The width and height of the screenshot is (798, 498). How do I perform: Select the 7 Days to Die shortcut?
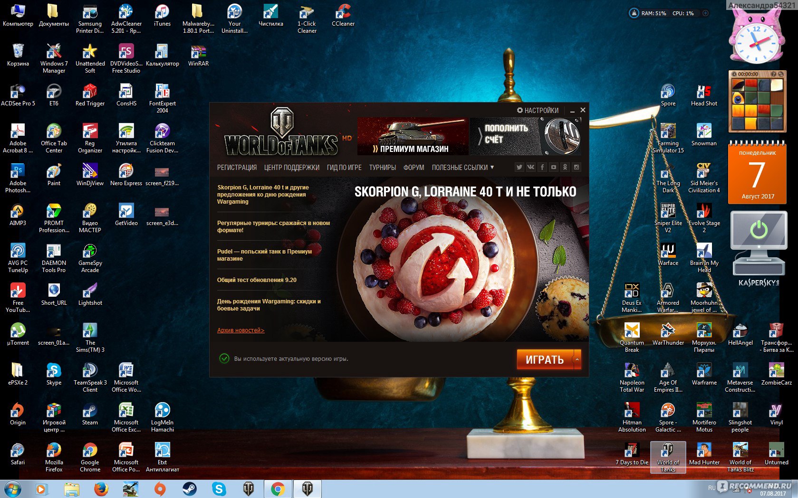[632, 453]
